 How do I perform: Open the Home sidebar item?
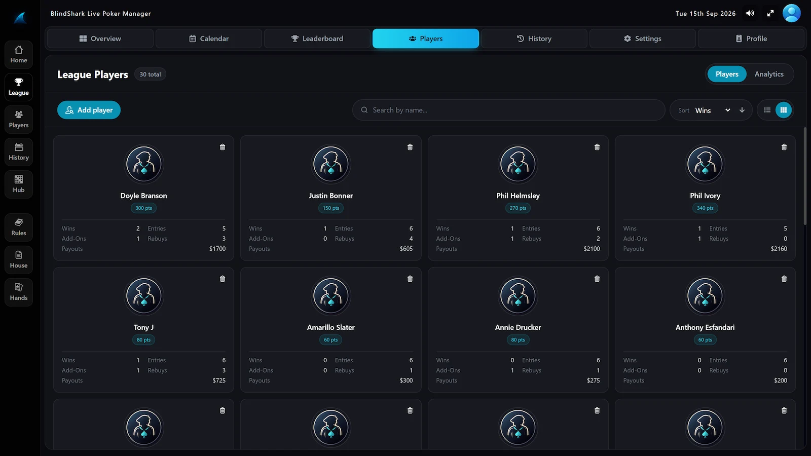(19, 55)
